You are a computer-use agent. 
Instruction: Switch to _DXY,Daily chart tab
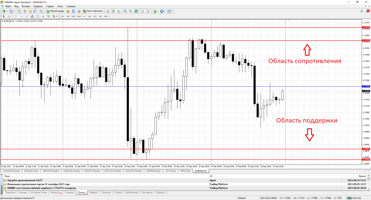[170, 171]
